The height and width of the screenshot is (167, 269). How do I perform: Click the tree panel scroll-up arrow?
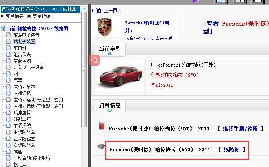click(x=84, y=8)
